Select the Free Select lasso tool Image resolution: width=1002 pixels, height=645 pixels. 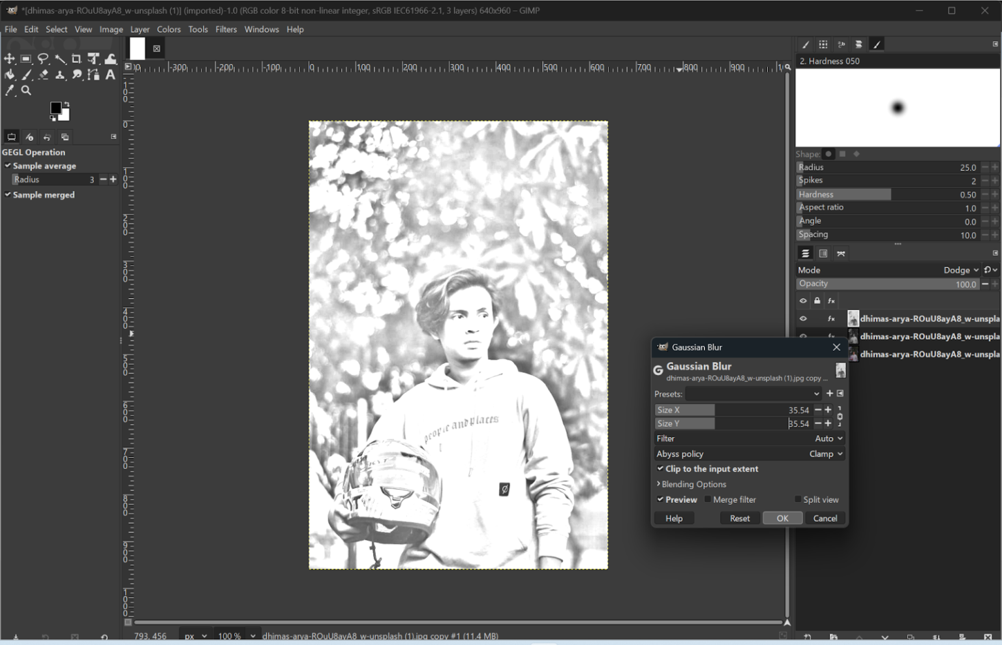43,59
